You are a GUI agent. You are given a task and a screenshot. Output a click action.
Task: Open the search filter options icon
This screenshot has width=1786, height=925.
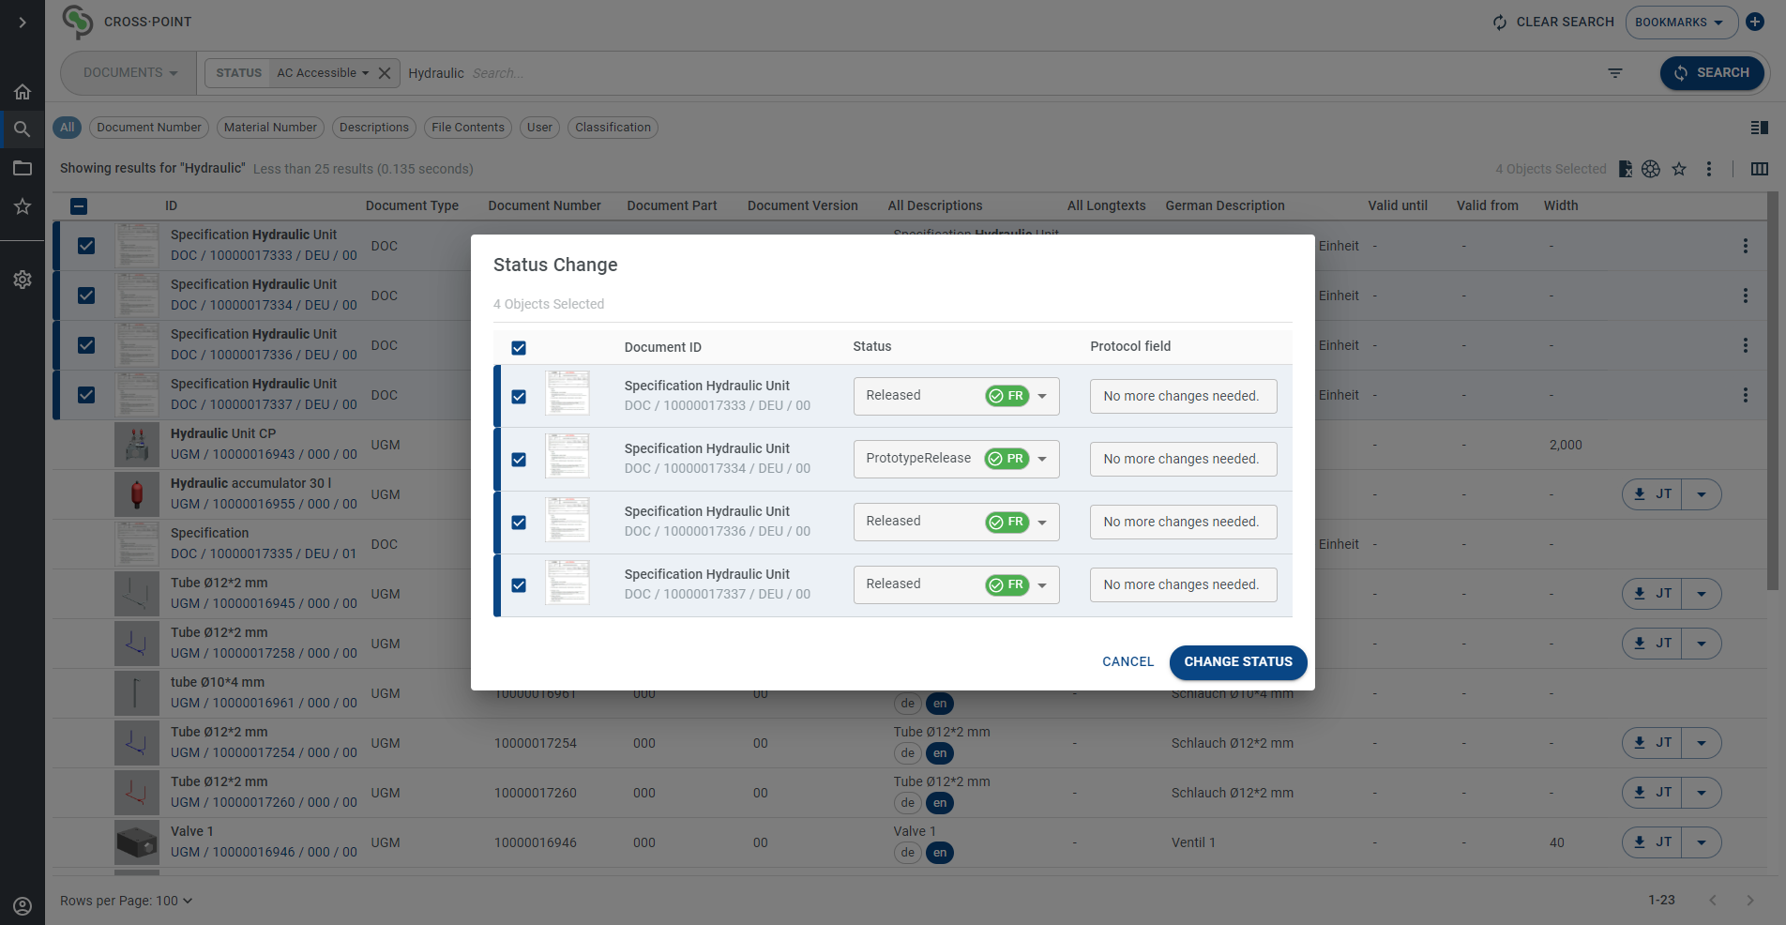1615,73
